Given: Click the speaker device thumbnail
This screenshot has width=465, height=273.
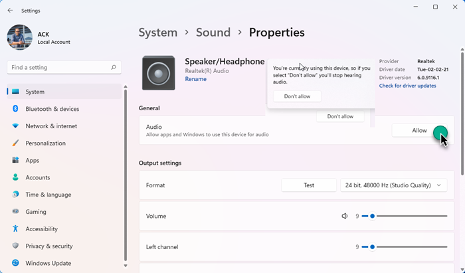Looking at the screenshot, I should (159, 72).
